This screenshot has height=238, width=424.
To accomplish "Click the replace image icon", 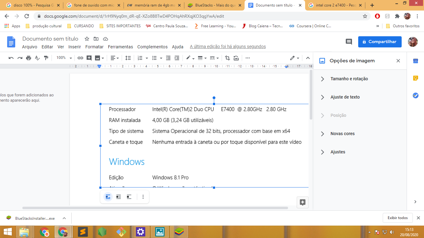I will point(236,58).
